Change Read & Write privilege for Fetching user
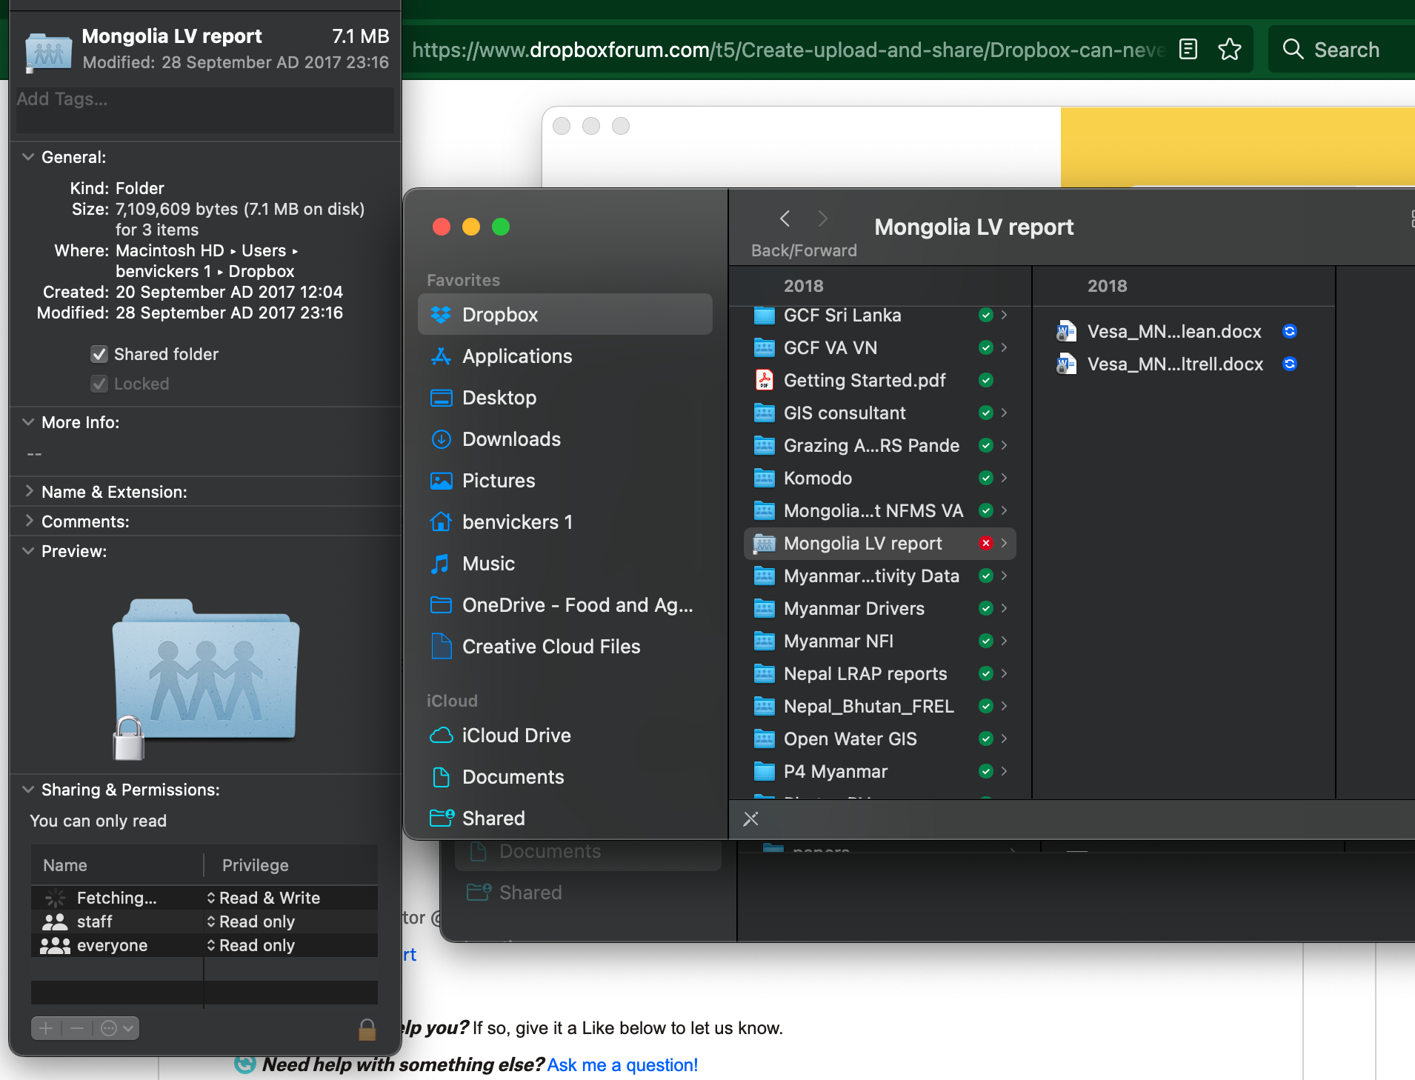The image size is (1415, 1080). tap(264, 898)
